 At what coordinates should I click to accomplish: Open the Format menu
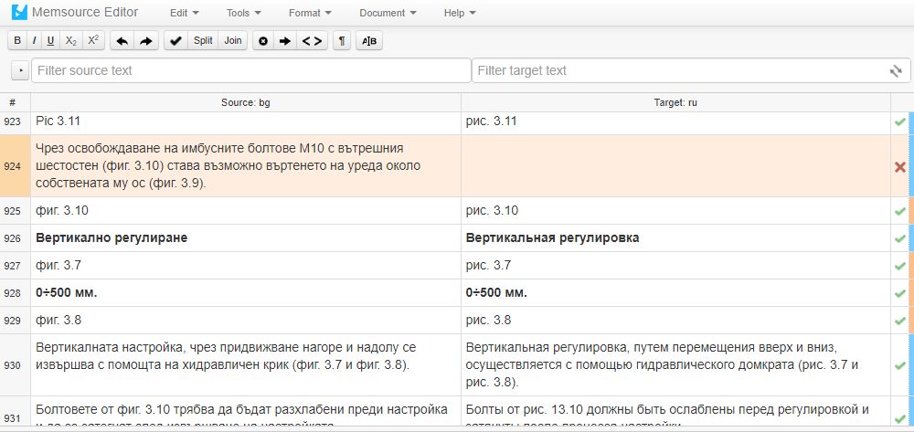[310, 13]
